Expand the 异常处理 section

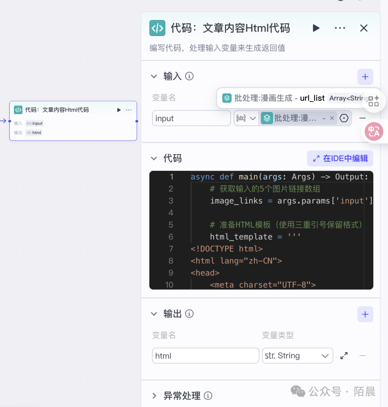(x=154, y=396)
